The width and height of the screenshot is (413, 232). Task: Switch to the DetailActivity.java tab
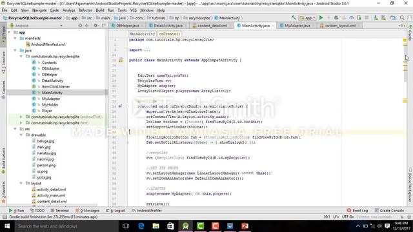pyautogui.click(x=168, y=26)
